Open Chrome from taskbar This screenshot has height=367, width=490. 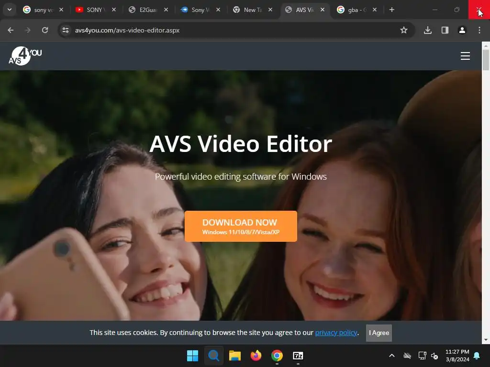(x=277, y=356)
